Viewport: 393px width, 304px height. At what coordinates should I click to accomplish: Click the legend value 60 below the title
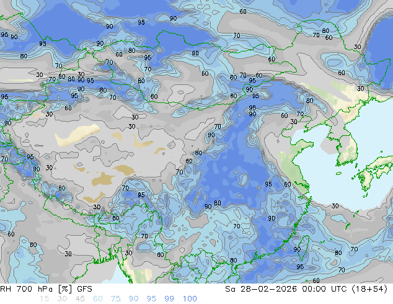click(98, 299)
